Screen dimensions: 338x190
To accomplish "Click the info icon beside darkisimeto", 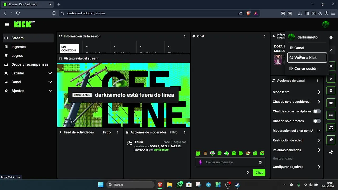I will coord(331,37).
